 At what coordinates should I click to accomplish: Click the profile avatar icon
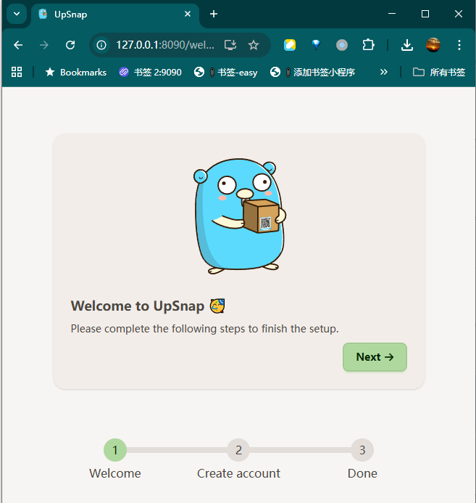(x=433, y=45)
